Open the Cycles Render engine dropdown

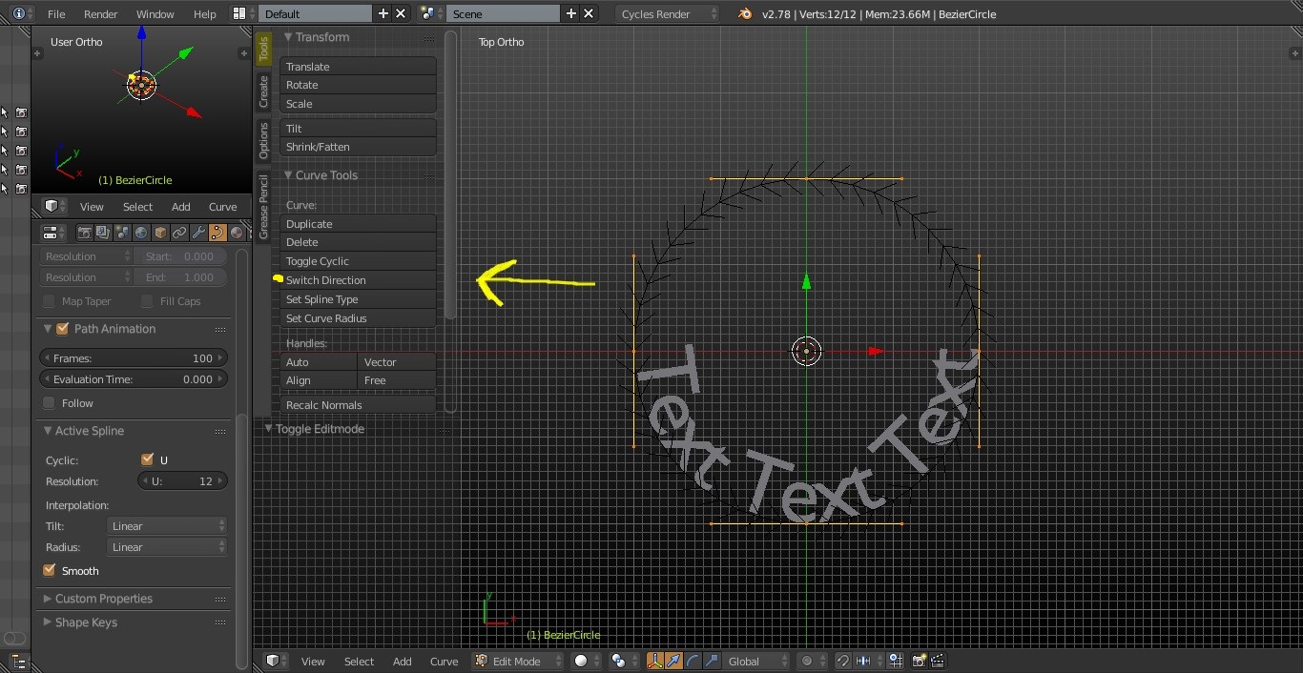tap(668, 13)
